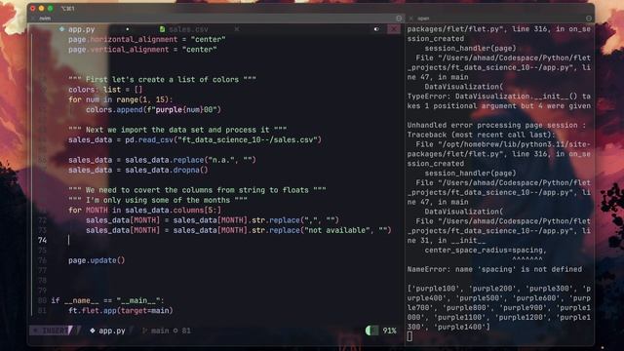Click the red close button in the bufferline
Image resolution: width=624 pixels, height=351 pixels.
point(394,29)
